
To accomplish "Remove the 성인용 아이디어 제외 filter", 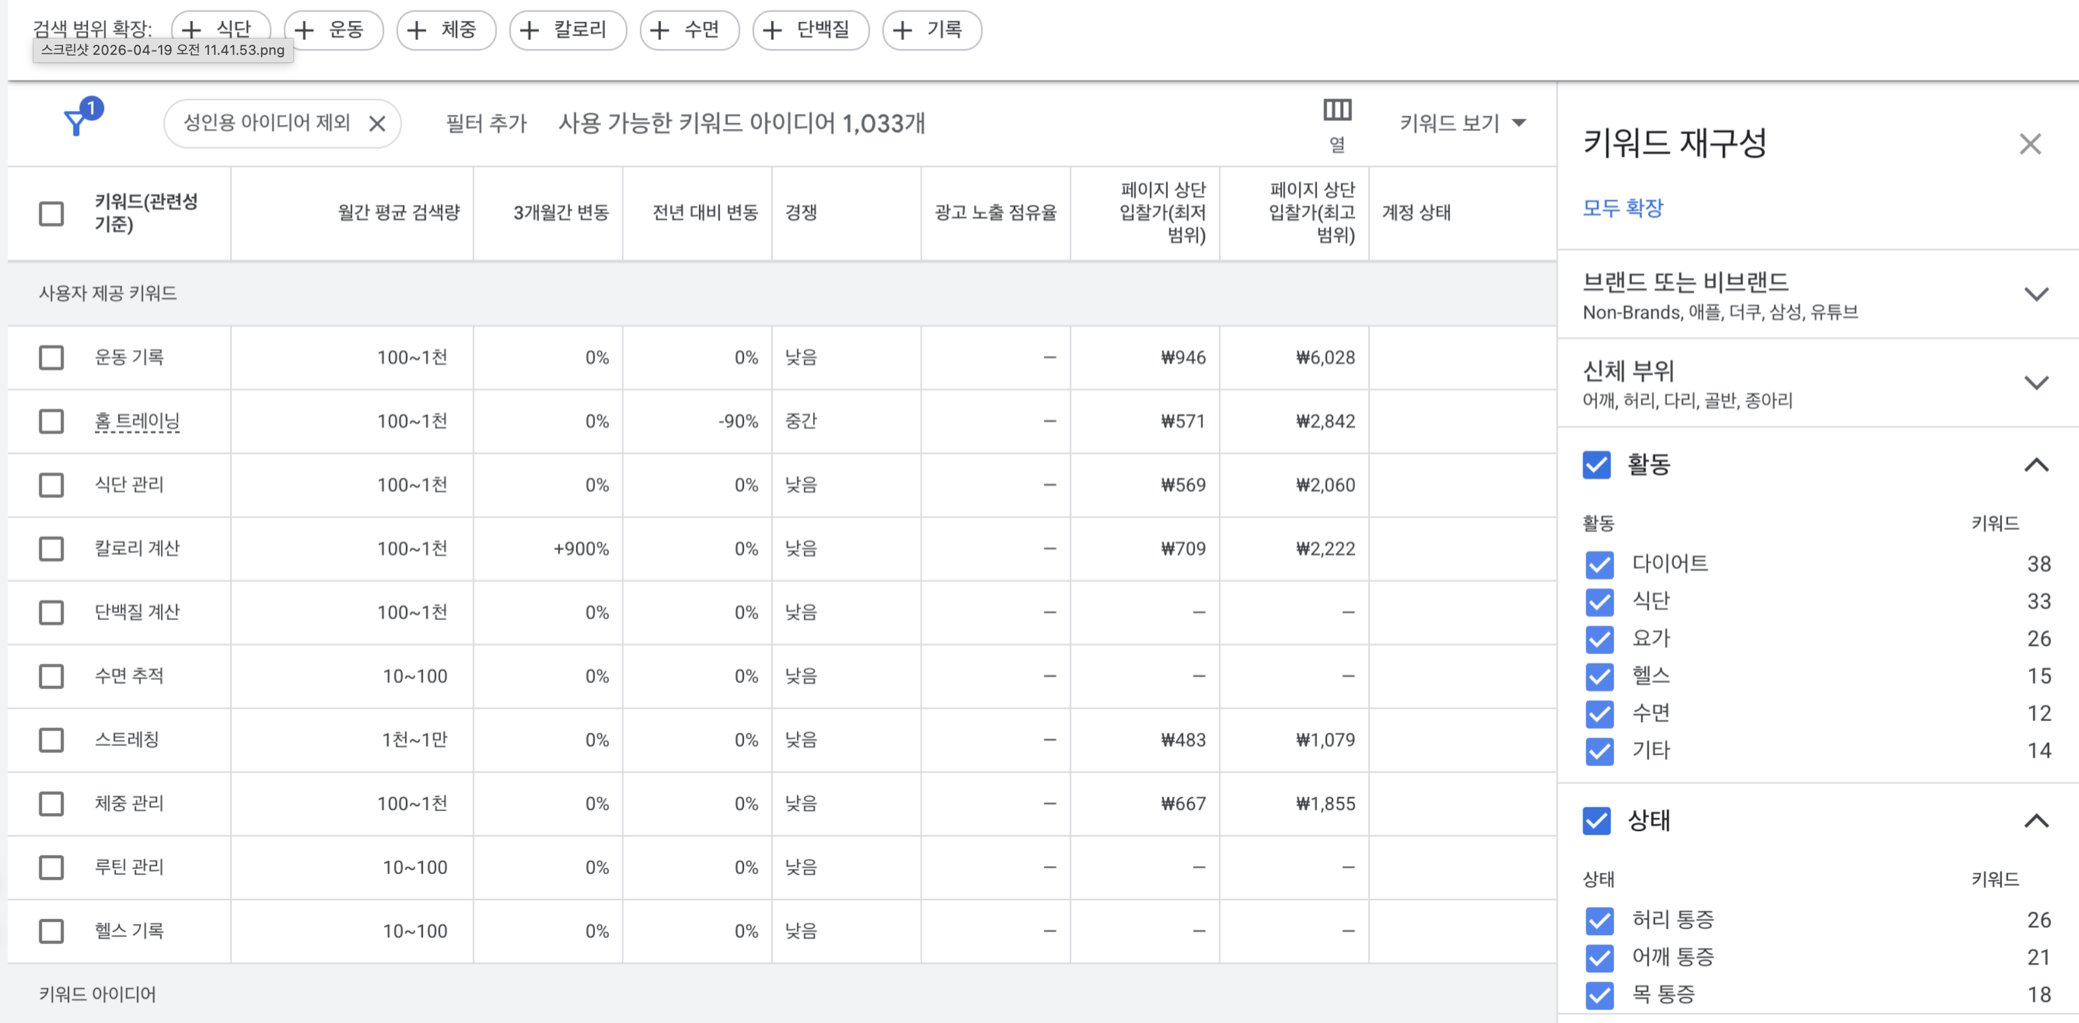I will pos(376,123).
